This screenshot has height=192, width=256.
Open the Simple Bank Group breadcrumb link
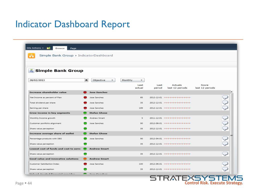(56, 55)
